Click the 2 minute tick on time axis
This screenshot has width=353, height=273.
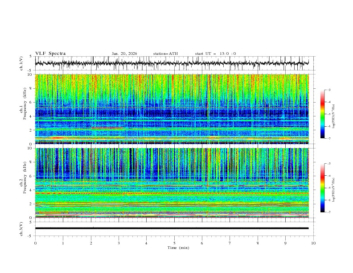pos(91,243)
